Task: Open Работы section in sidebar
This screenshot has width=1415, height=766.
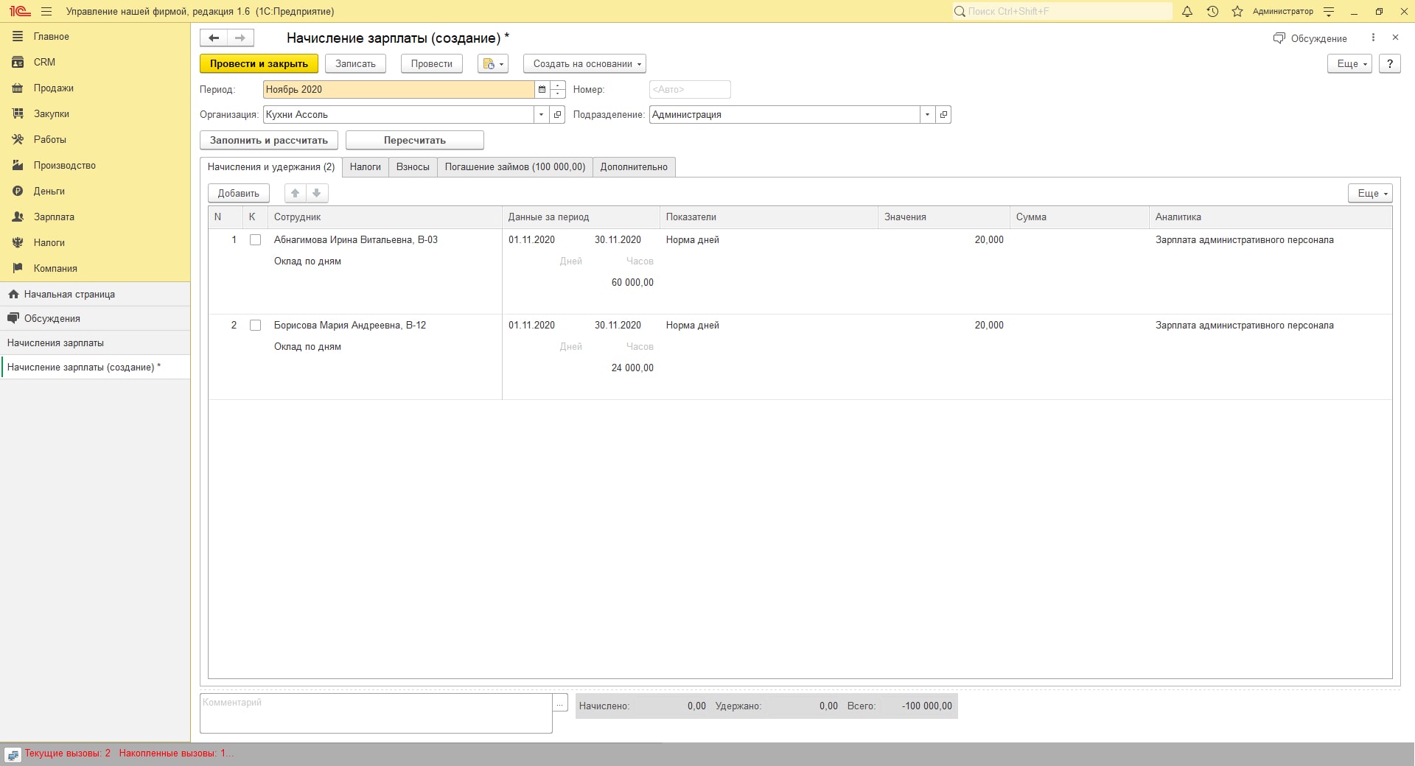Action: click(95, 140)
